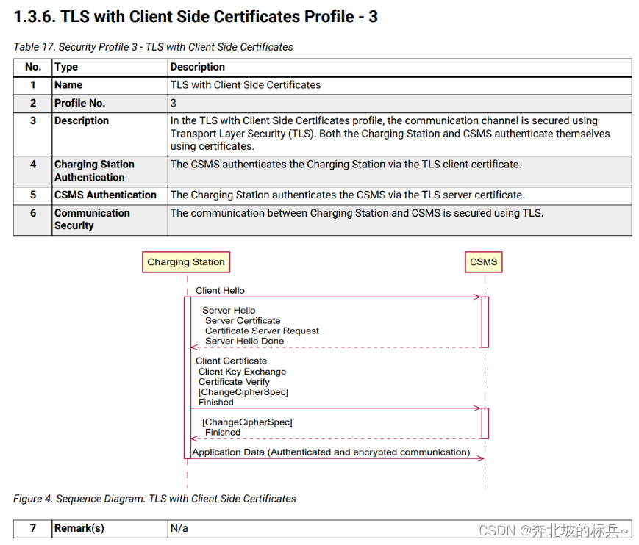Click "Finished" in the server reply group

click(223, 433)
